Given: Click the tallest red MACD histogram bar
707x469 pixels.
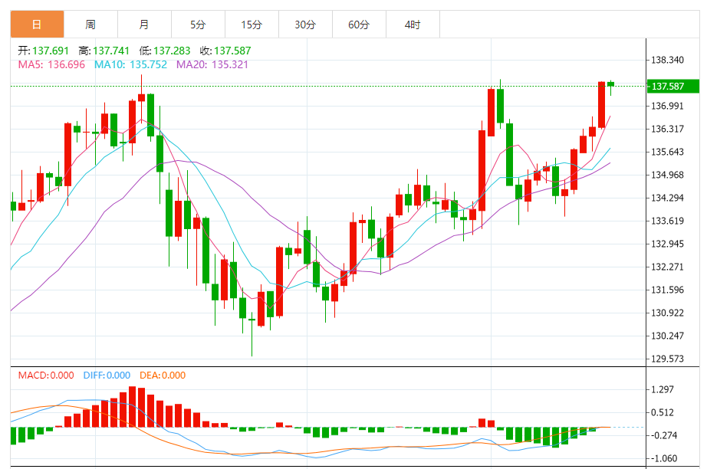Looking at the screenshot, I should coord(133,407).
